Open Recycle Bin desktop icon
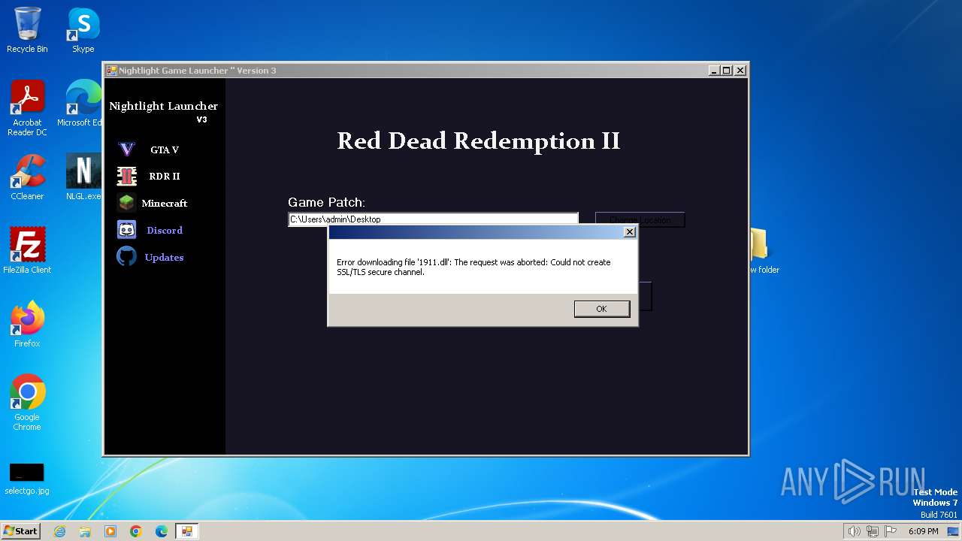Image resolution: width=962 pixels, height=541 pixels. click(27, 30)
